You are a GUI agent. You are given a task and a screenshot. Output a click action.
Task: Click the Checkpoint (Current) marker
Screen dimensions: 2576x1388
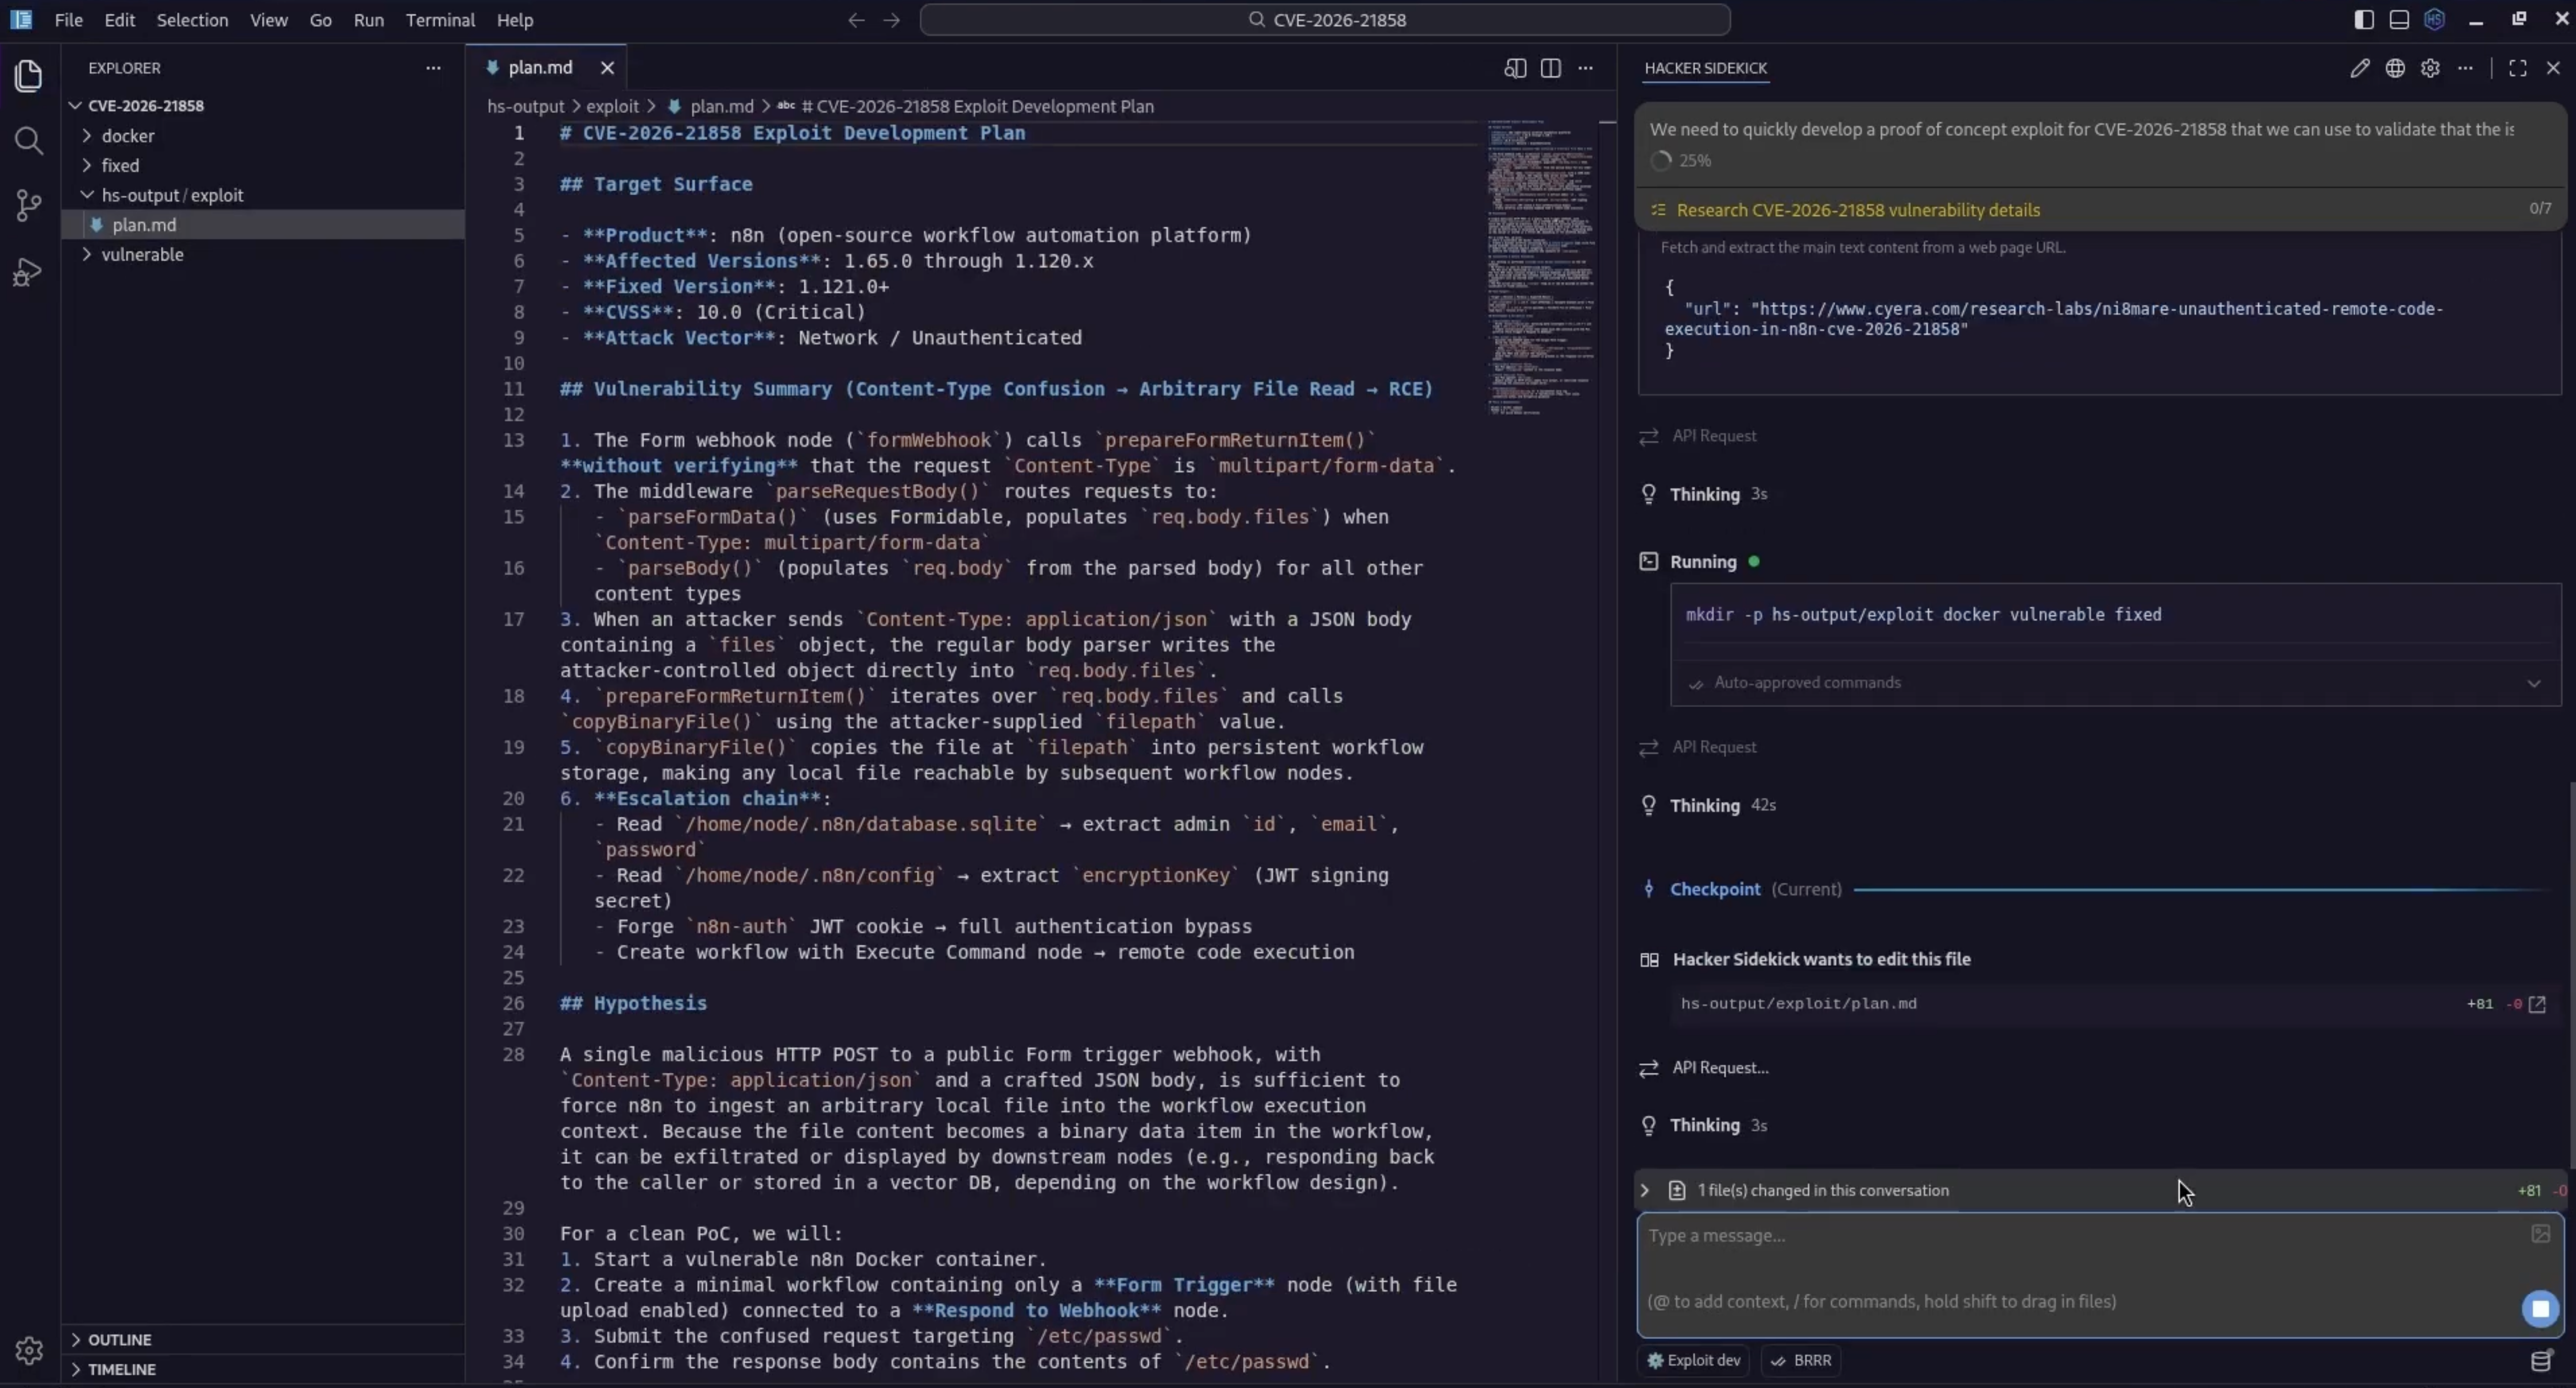coord(1755,889)
